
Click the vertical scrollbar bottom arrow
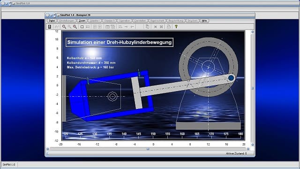(x=252, y=145)
